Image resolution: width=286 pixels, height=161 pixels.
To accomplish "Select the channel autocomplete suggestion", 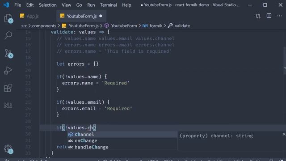I will (x=122, y=134).
